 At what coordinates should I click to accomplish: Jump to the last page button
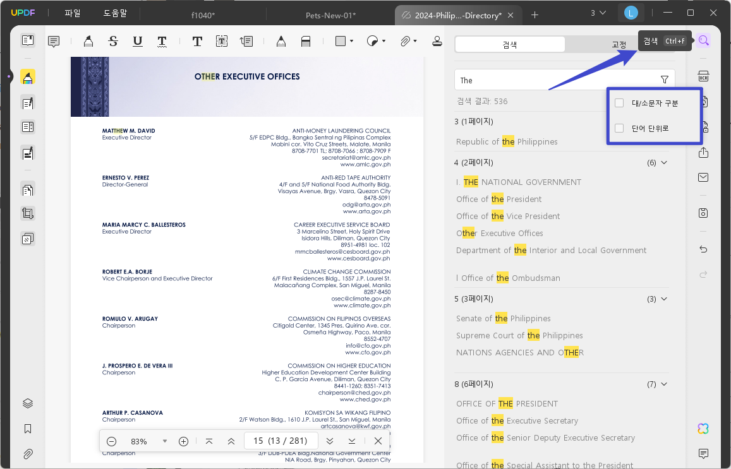[352, 441]
